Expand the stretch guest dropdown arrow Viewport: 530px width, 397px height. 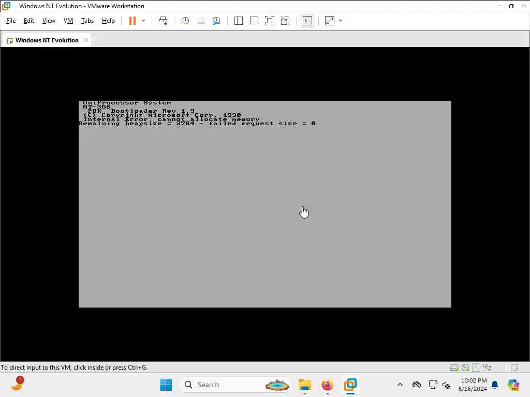pyautogui.click(x=341, y=21)
